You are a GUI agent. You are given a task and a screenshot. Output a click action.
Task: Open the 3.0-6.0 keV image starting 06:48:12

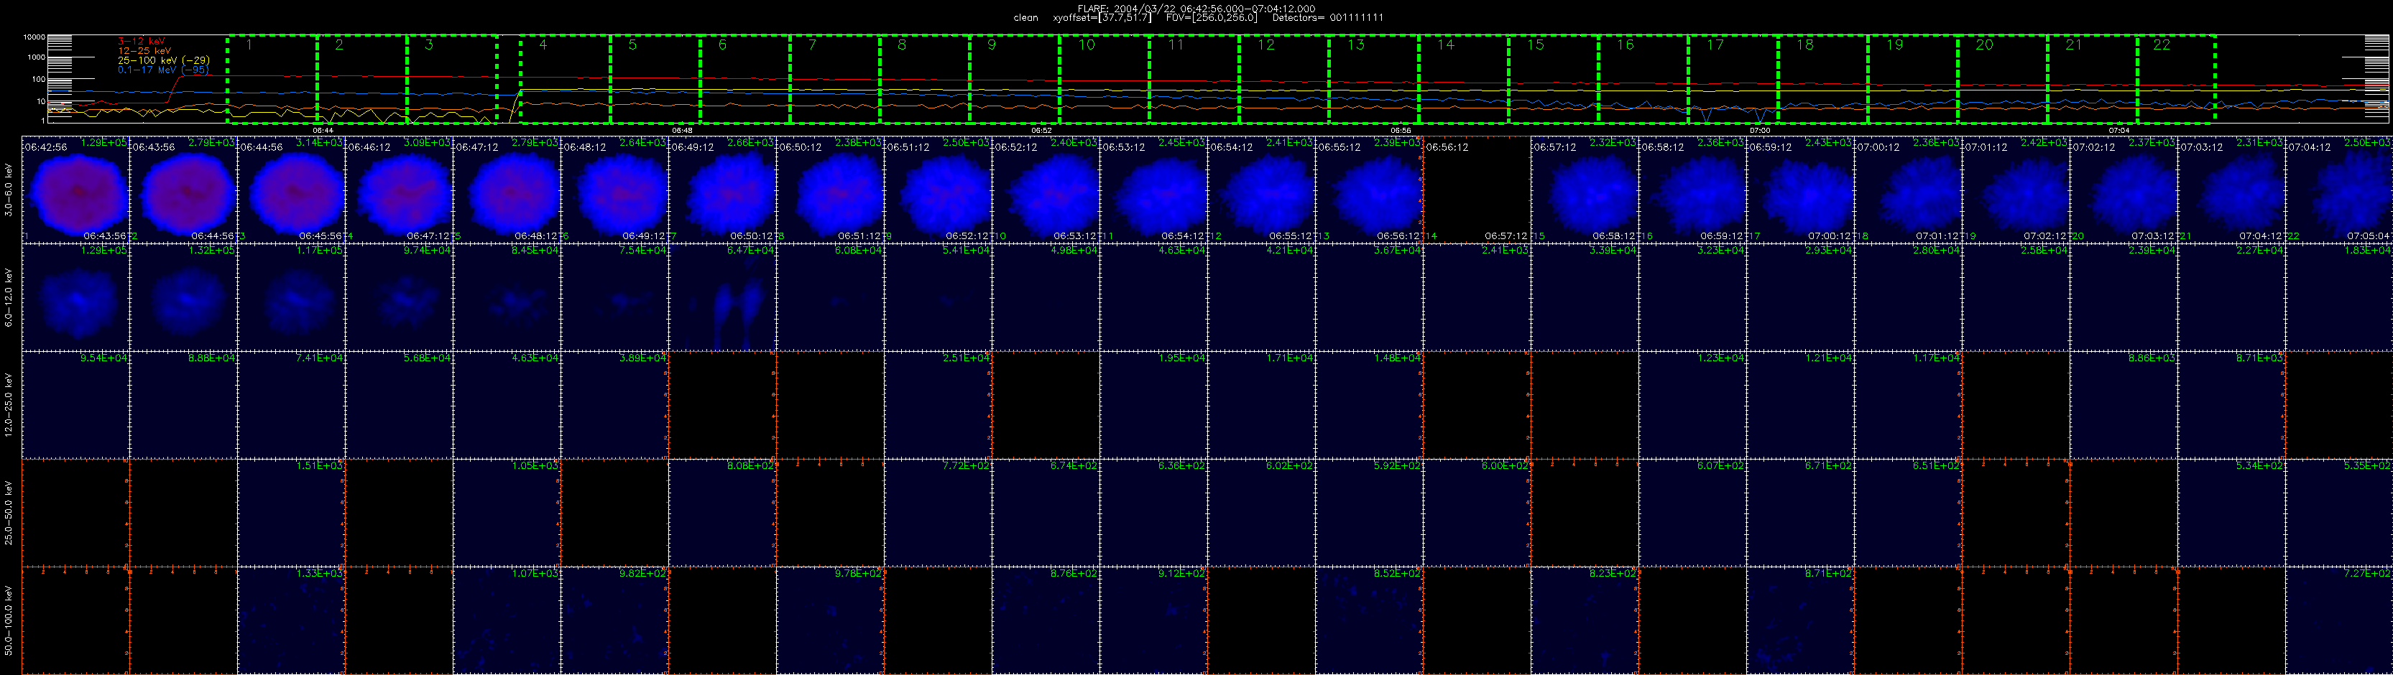[615, 190]
